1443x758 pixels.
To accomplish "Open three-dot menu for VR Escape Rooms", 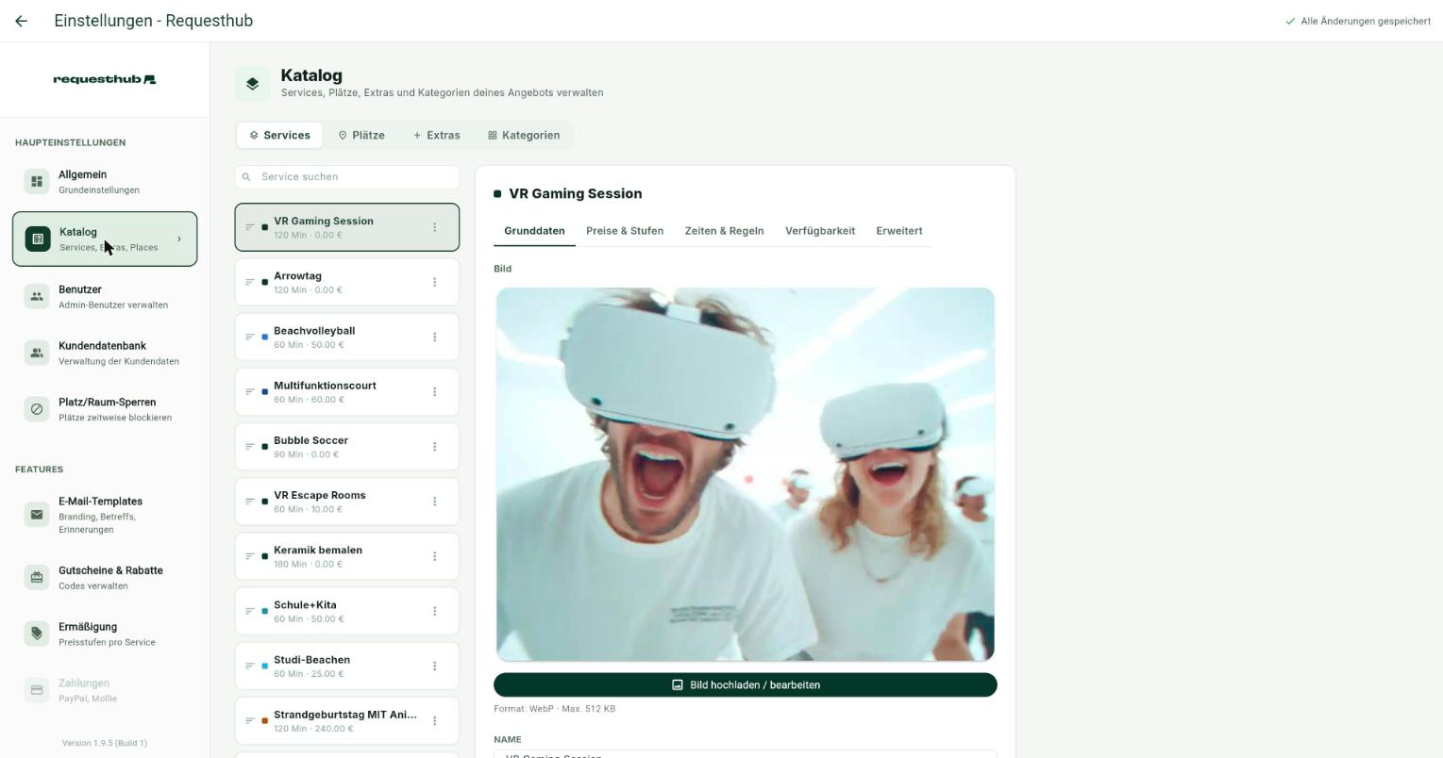I will point(434,502).
